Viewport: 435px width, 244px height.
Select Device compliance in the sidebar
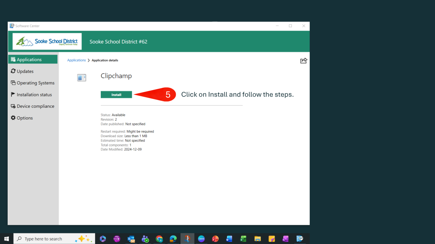click(35, 106)
